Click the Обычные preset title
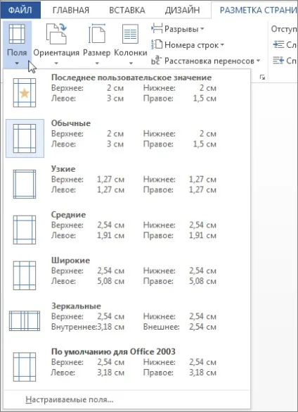The width and height of the screenshot is (298, 412). point(71,123)
